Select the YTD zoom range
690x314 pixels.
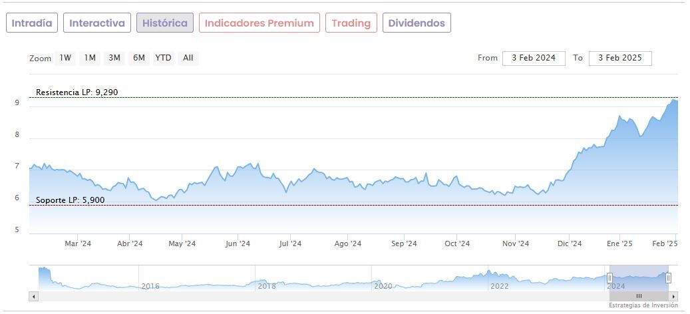pyautogui.click(x=163, y=58)
